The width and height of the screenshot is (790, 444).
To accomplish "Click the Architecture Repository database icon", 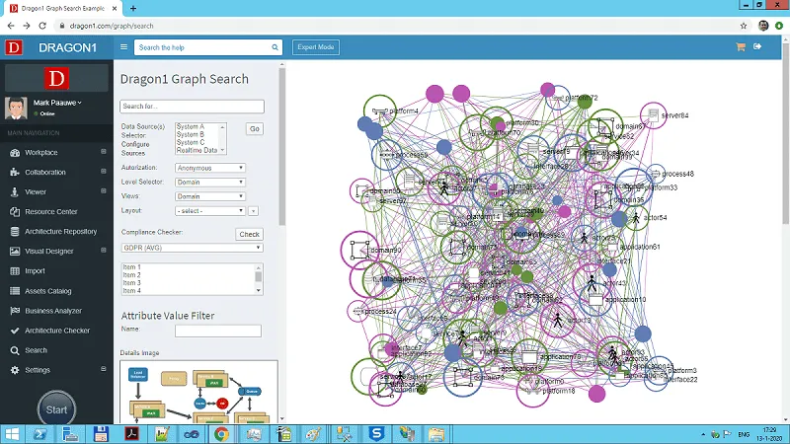I will (x=15, y=232).
